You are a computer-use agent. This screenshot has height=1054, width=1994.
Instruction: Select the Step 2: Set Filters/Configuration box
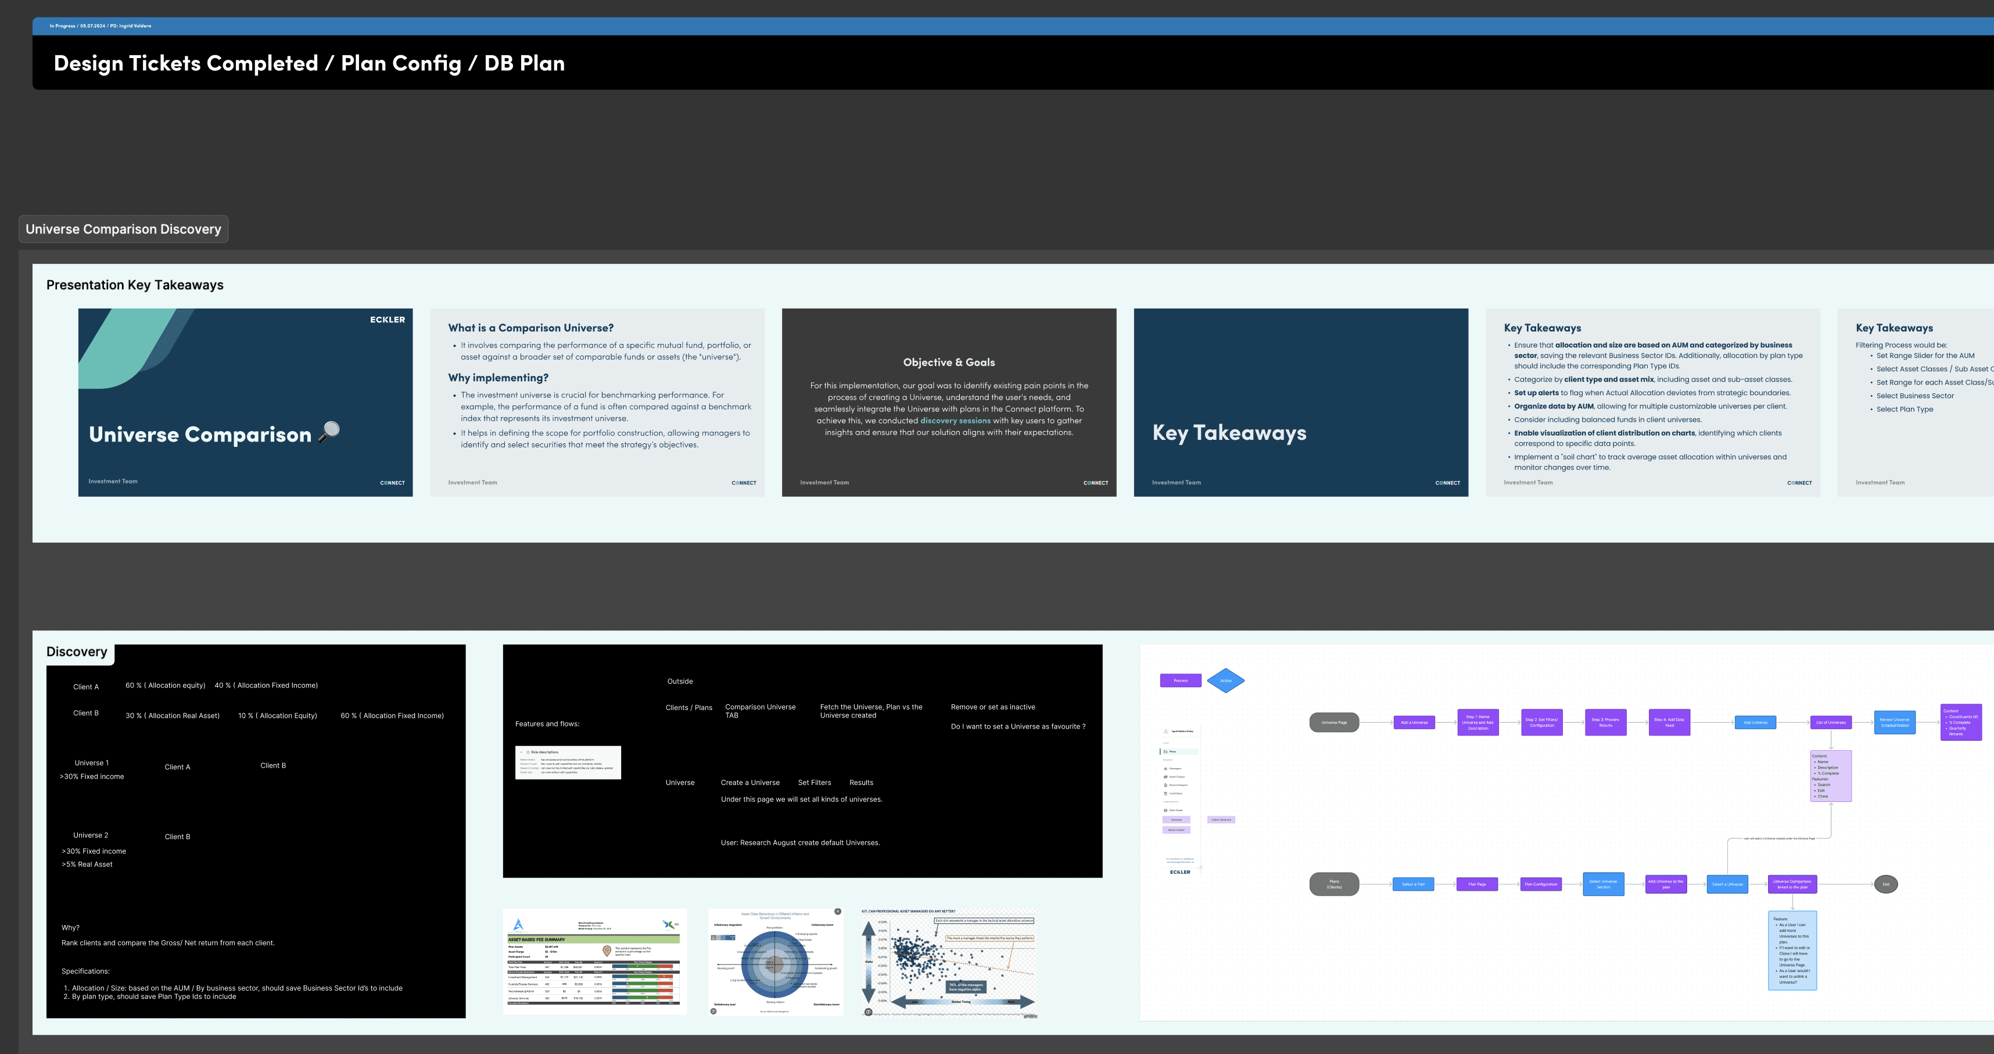[x=1541, y=723]
